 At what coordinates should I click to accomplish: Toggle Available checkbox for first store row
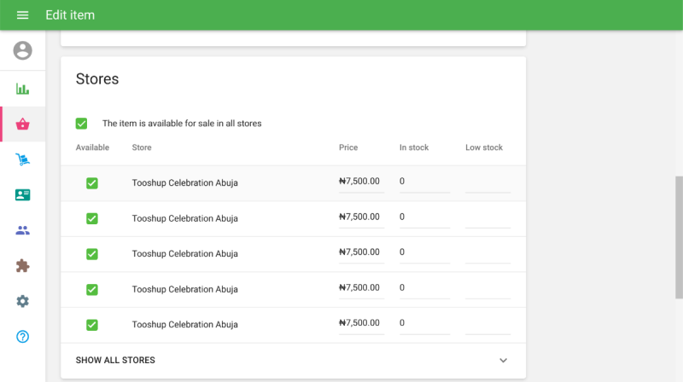(x=92, y=183)
